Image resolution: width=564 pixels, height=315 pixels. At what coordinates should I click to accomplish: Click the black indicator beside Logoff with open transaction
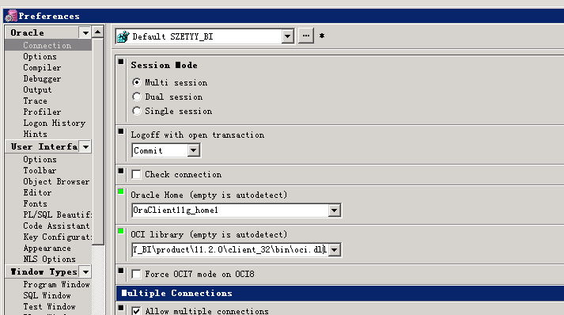pos(121,131)
